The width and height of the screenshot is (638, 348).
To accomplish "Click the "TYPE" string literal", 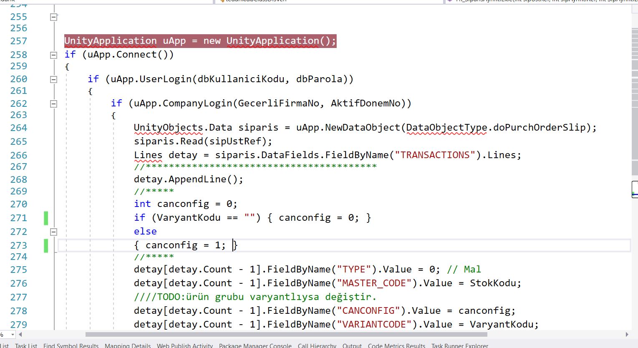I will pyautogui.click(x=354, y=270).
